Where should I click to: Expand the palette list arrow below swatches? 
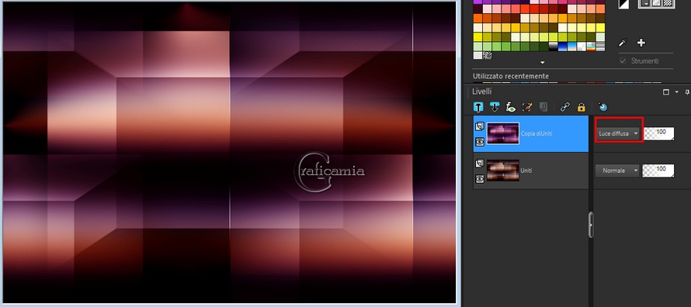[x=543, y=63]
